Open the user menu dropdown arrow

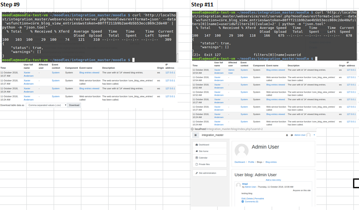[x=314, y=135]
